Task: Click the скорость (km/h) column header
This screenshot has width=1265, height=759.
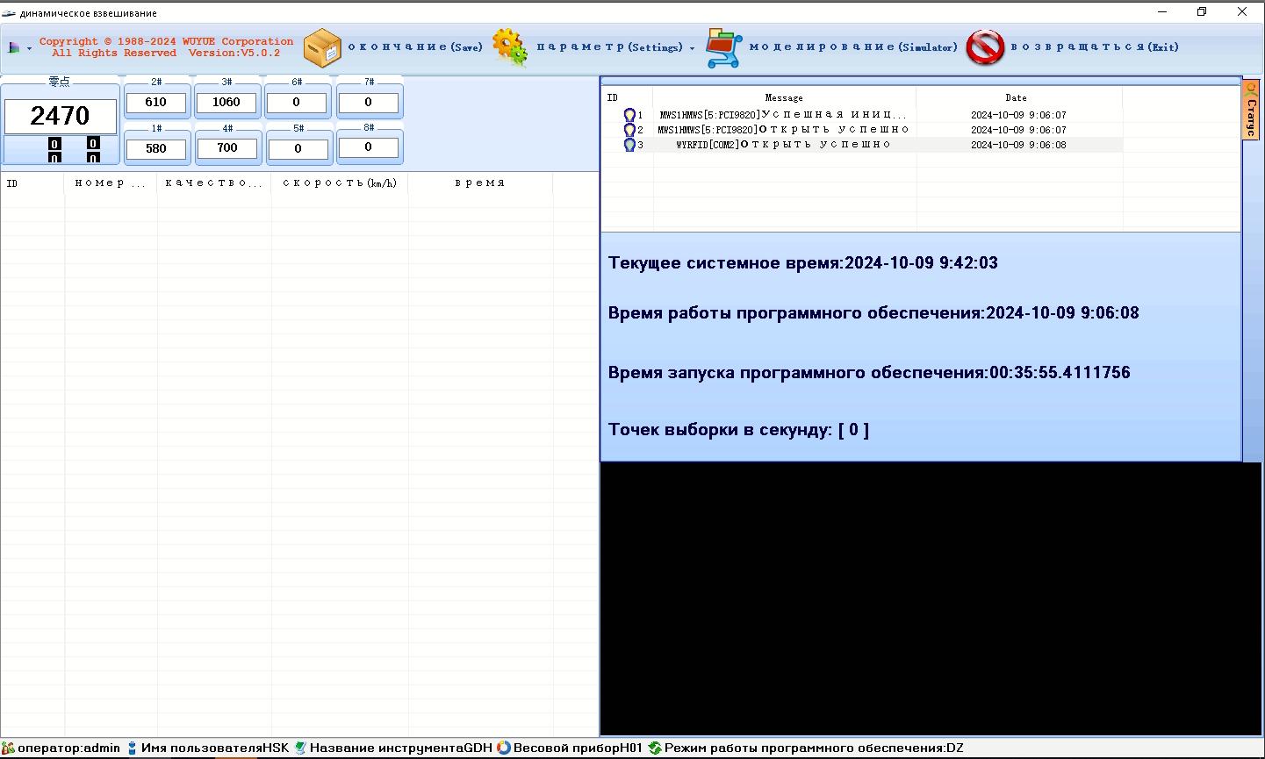Action: coord(340,183)
